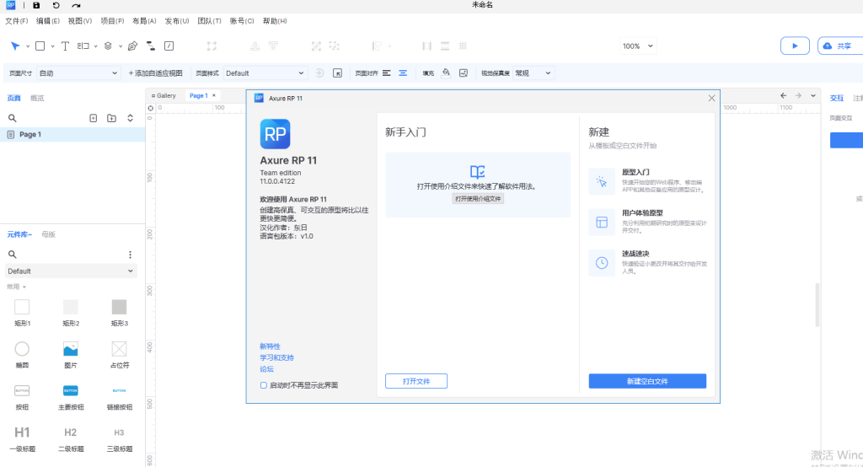Open the 发布(U) menu
This screenshot has width=863, height=467.
(177, 21)
